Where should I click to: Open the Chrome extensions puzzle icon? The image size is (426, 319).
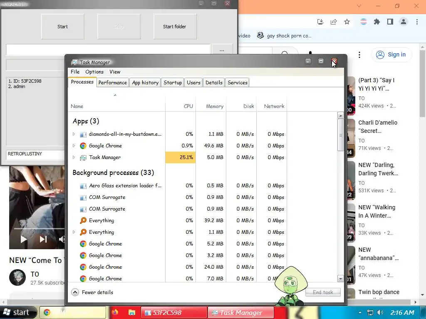[377, 22]
